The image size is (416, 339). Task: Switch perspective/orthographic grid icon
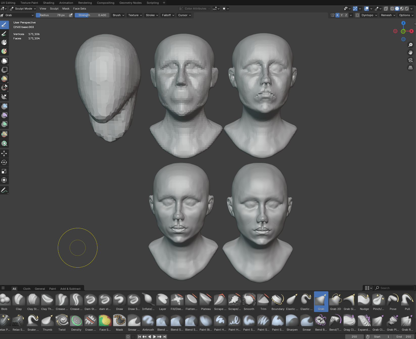tap(410, 68)
